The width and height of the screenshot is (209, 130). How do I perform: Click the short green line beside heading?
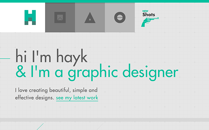tap(5, 58)
